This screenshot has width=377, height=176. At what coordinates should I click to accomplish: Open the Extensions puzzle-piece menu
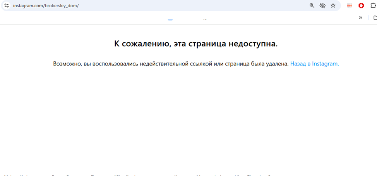pos(374,5)
